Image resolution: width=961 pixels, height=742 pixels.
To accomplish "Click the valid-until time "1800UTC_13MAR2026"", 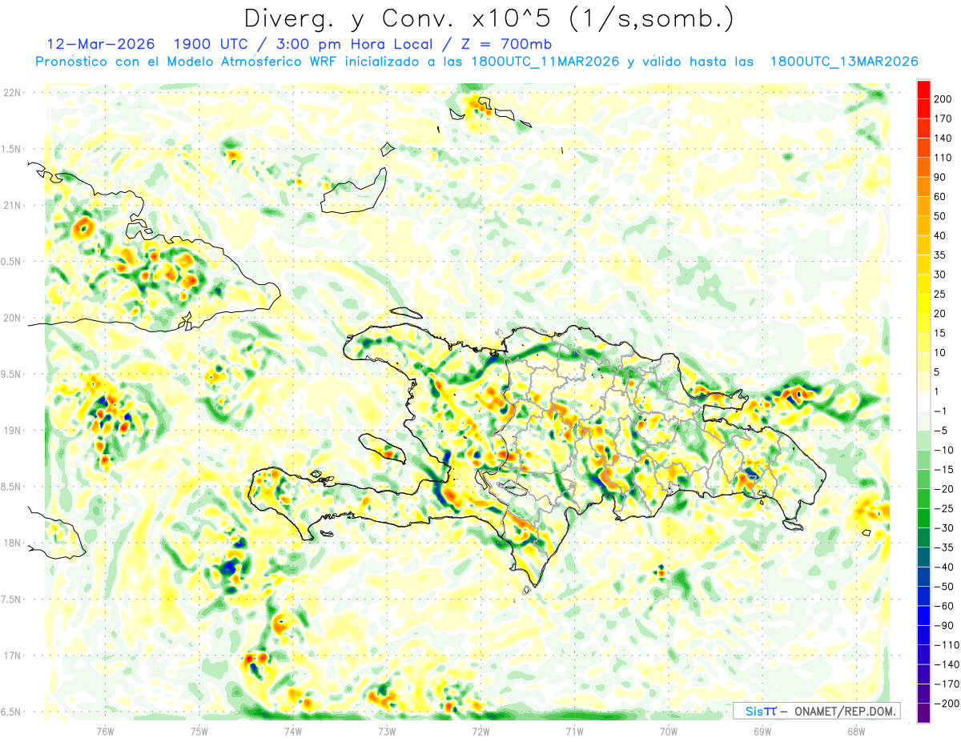I will [x=843, y=62].
